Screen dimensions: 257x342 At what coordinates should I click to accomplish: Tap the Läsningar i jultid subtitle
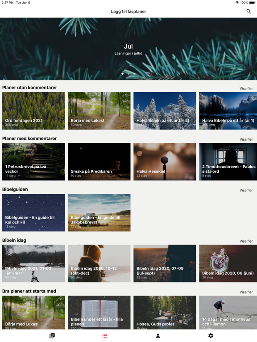[128, 53]
